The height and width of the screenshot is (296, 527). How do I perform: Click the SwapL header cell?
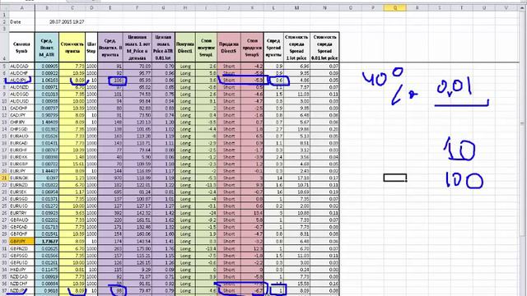pos(206,48)
